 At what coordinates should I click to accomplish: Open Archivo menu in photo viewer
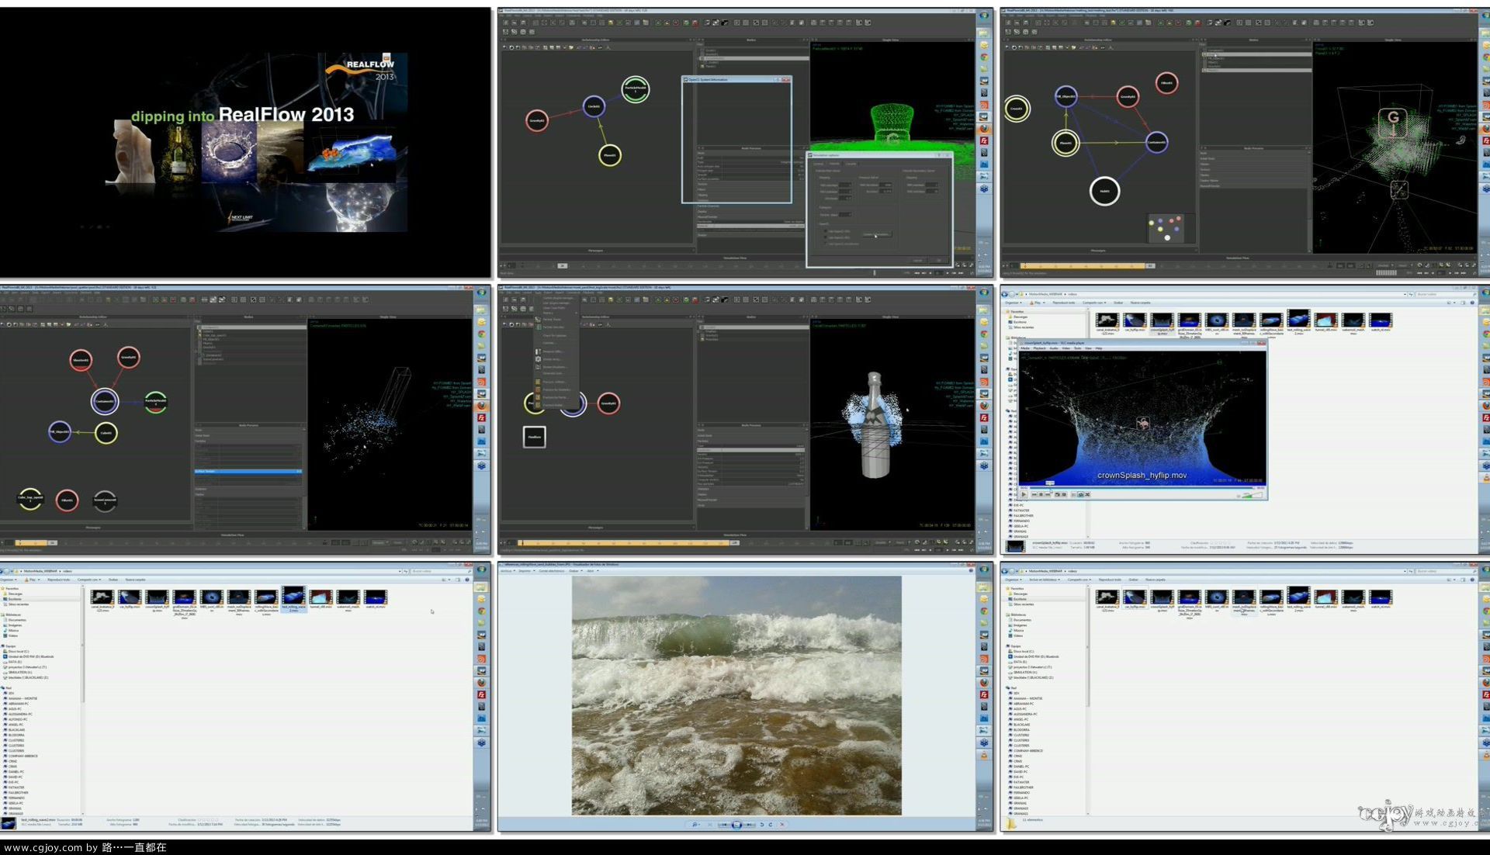pos(509,571)
